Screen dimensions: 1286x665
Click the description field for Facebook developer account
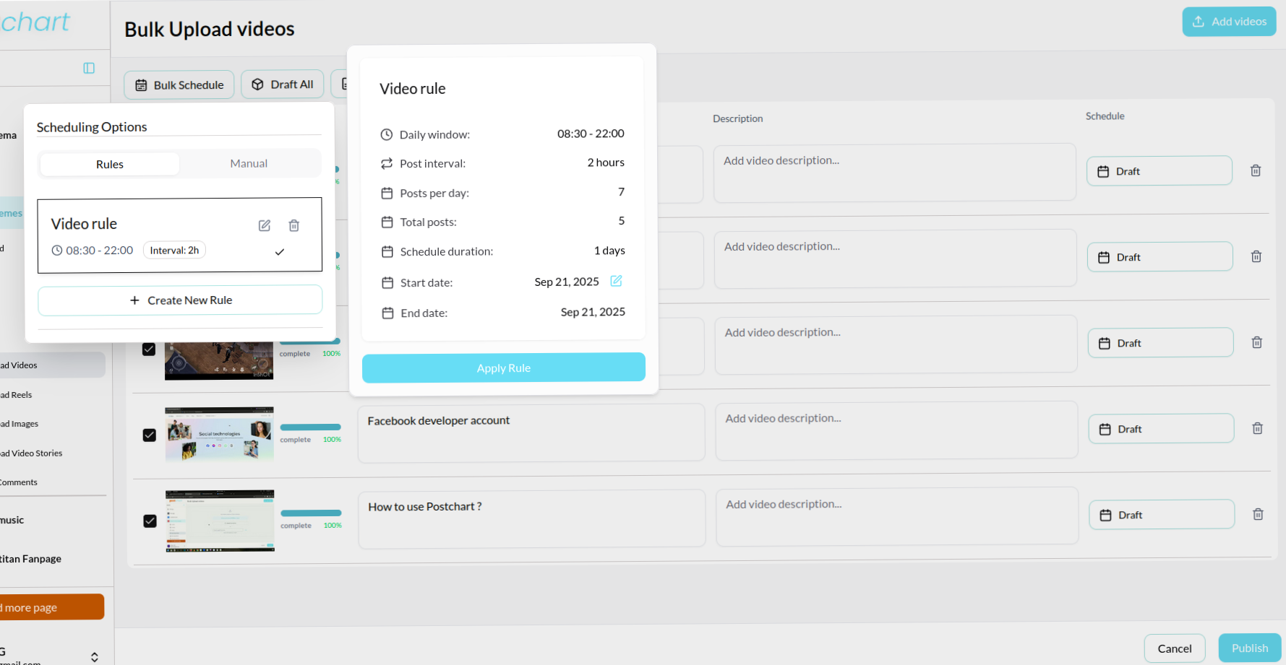[x=896, y=430]
